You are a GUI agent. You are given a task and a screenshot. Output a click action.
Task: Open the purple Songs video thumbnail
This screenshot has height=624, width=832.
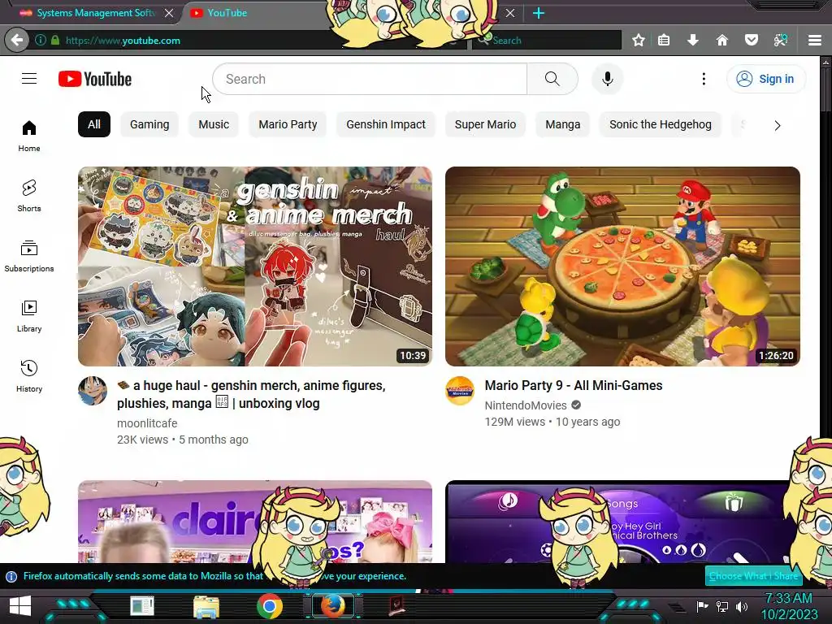pos(622,522)
